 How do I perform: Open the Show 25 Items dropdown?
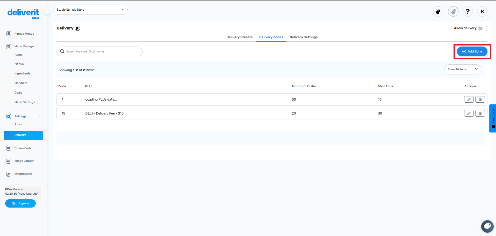(x=463, y=69)
